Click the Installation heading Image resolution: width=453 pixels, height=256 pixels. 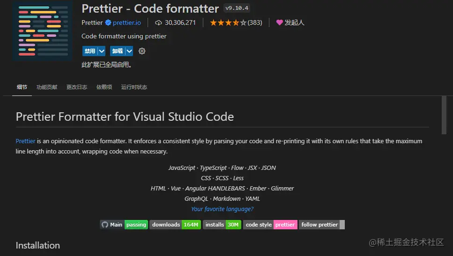(x=38, y=245)
